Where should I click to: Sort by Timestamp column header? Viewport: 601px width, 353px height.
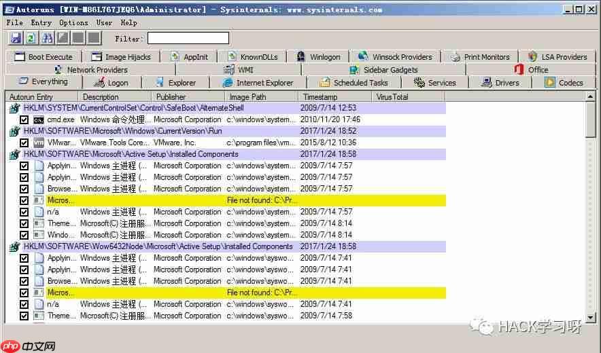pos(335,97)
